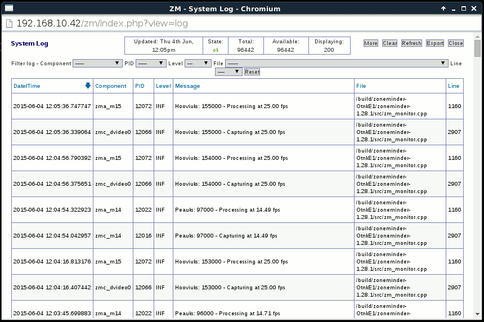This screenshot has width=484, height=322.
Task: Click the scrollbar up arrow
Action: click(477, 37)
